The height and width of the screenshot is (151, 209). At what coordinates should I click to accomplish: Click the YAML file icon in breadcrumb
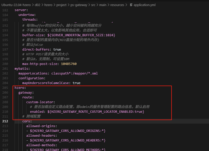click(131, 5)
